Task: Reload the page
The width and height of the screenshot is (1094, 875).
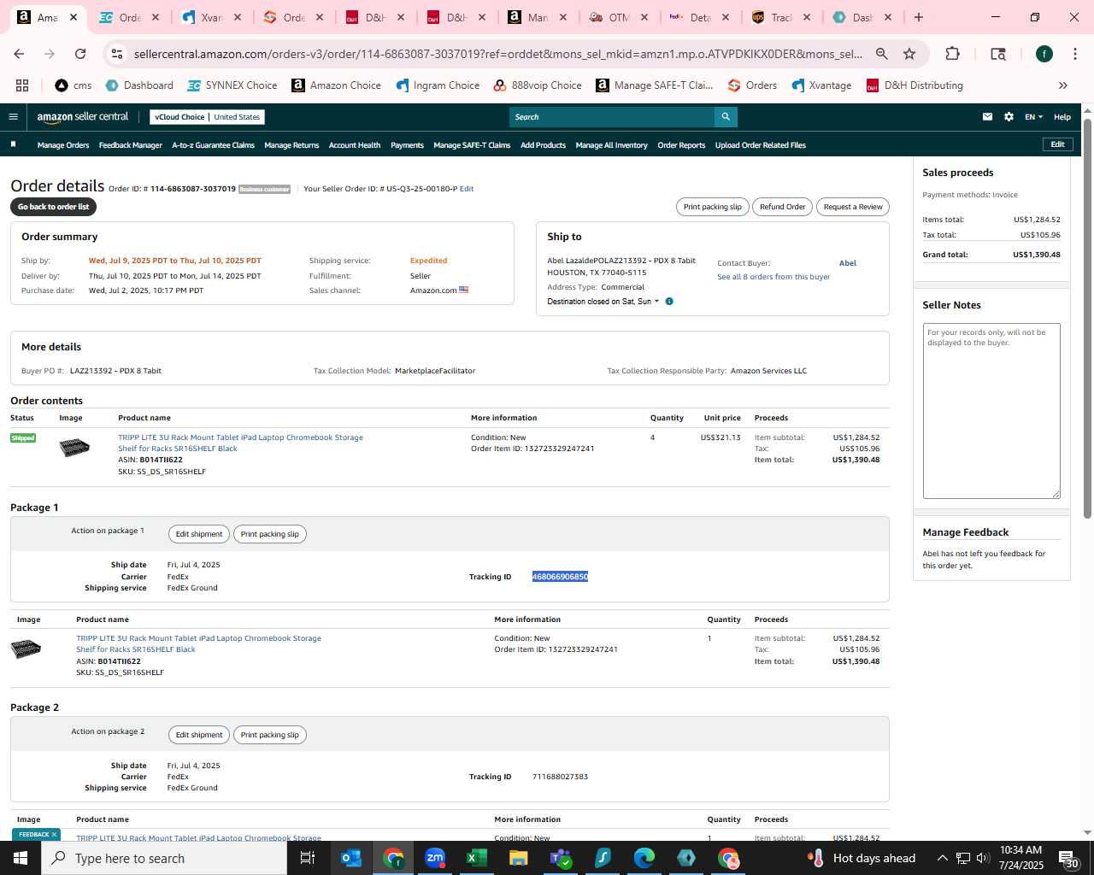Action: pyautogui.click(x=80, y=54)
